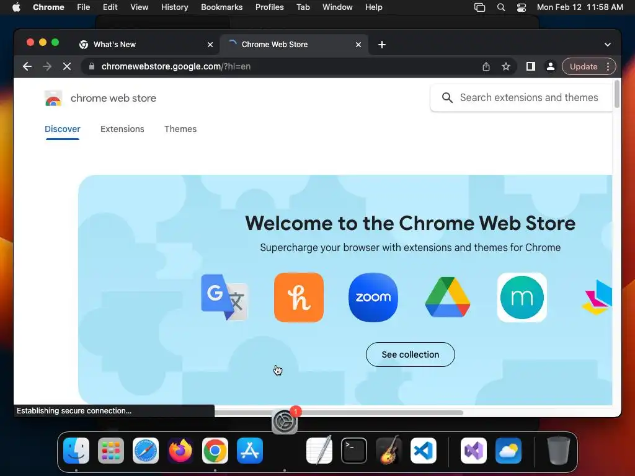Click the lock site info icon
This screenshot has width=635, height=476.
click(92, 66)
